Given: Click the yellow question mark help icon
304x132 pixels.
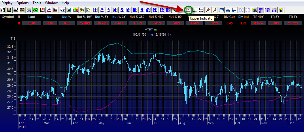Looking at the screenshot, I should pyautogui.click(x=281, y=10).
